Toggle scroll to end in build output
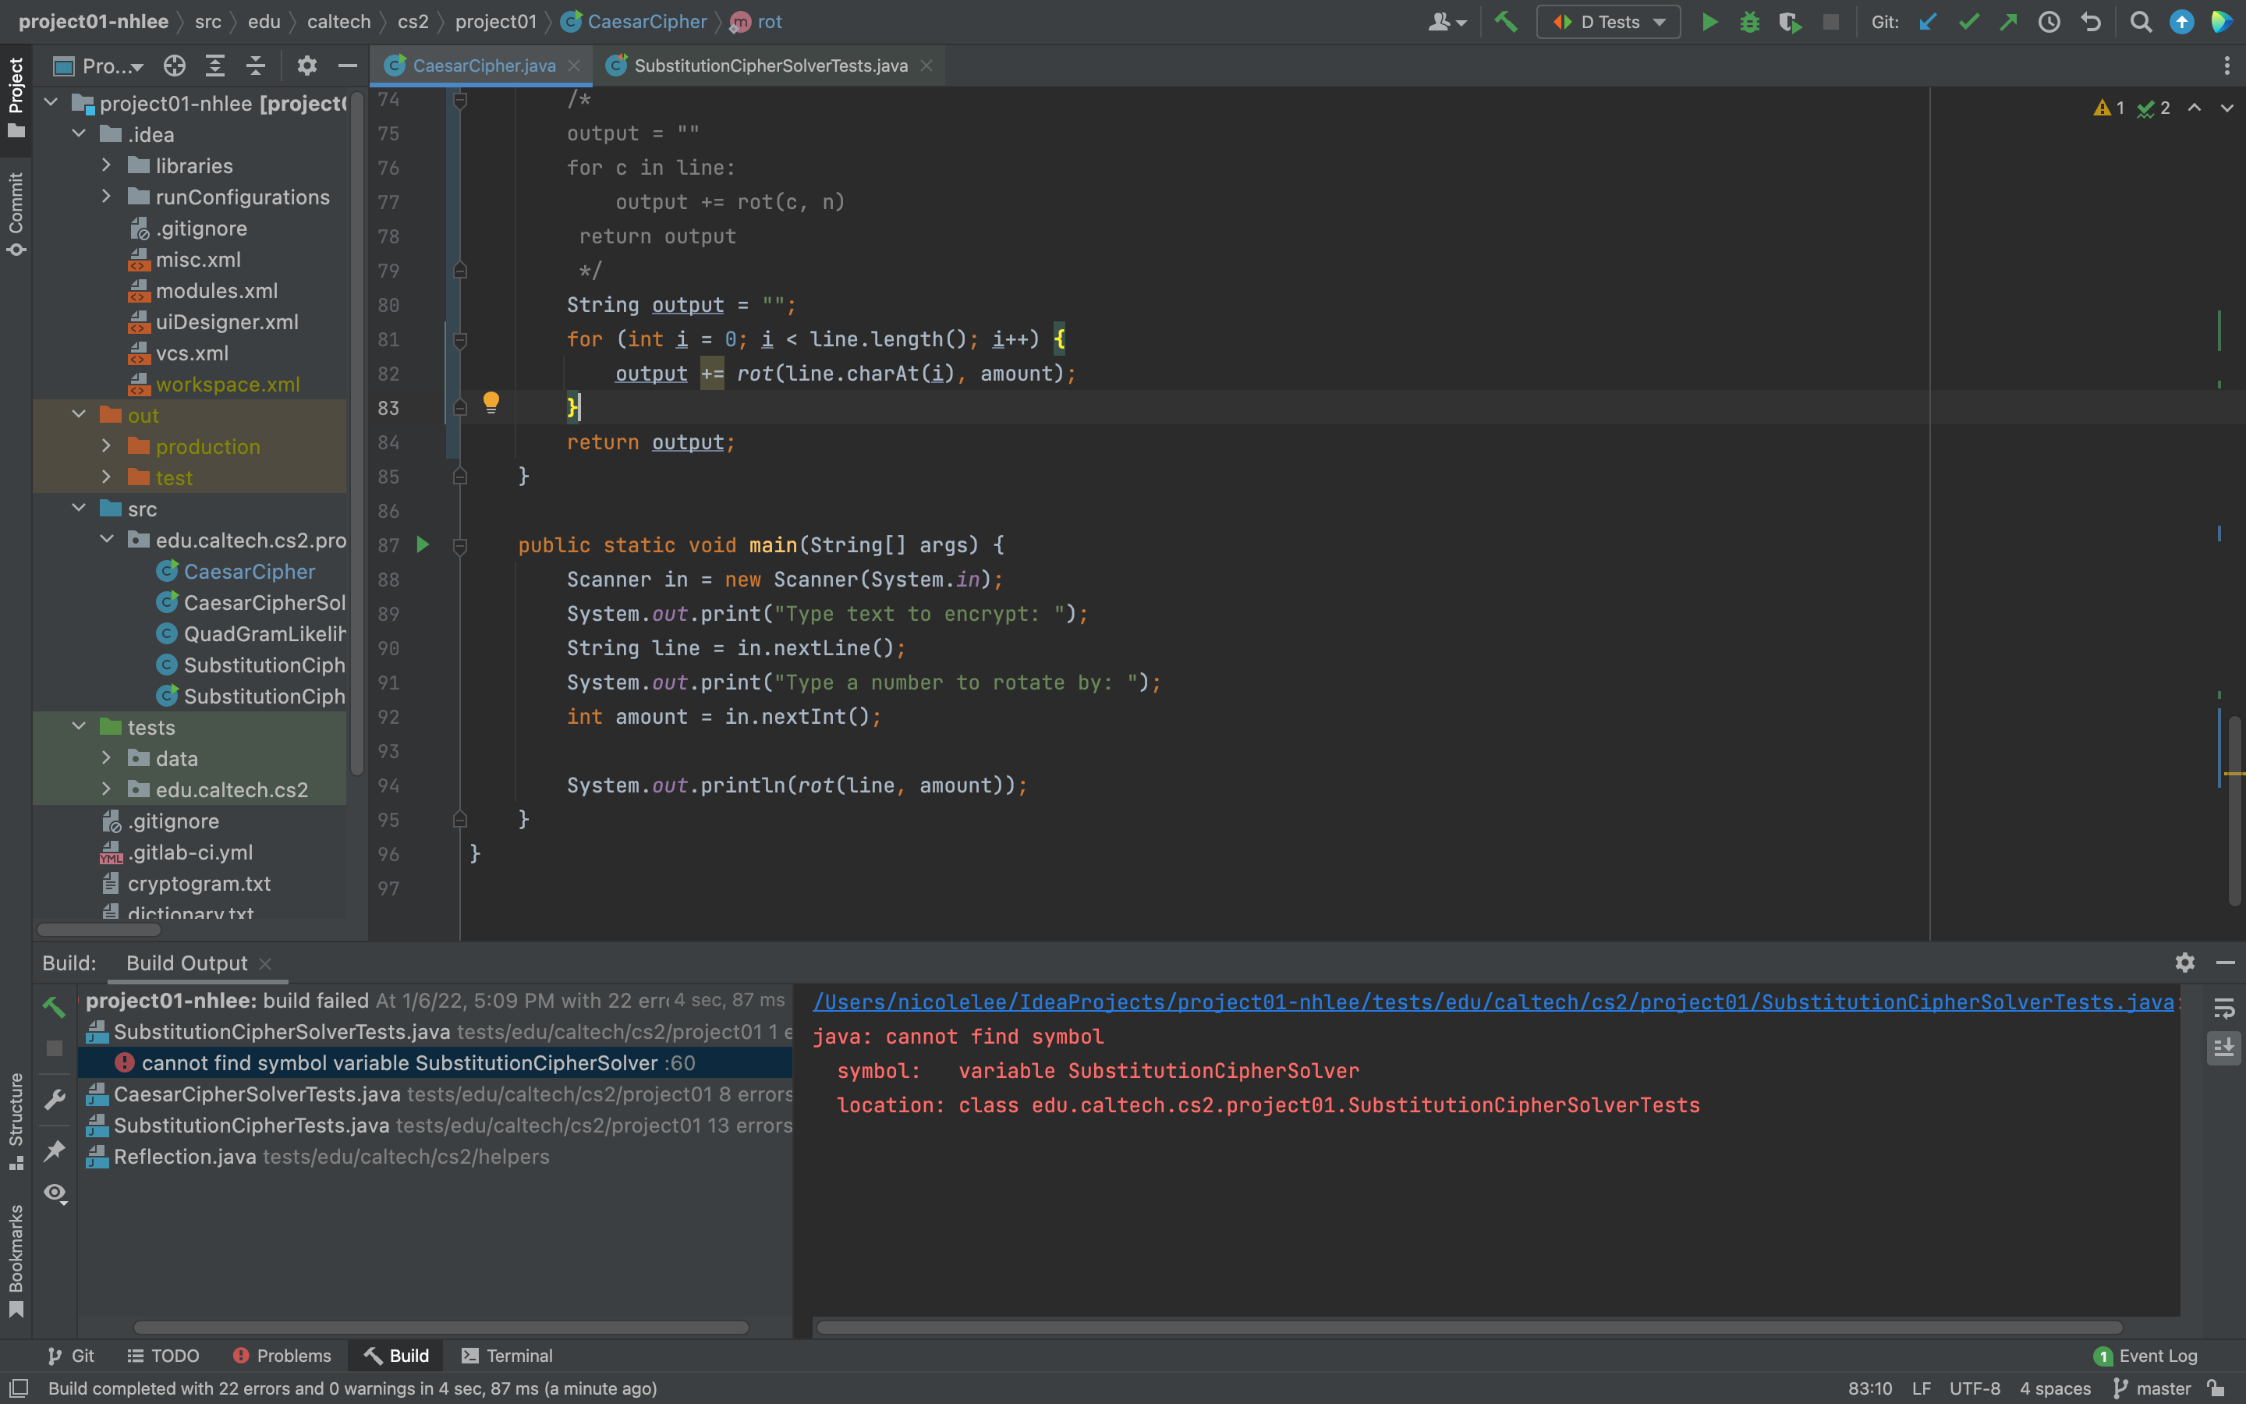The height and width of the screenshot is (1404, 2246). click(x=2223, y=1048)
